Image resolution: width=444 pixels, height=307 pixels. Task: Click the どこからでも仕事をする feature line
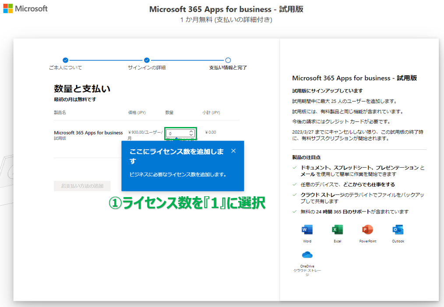click(348, 184)
